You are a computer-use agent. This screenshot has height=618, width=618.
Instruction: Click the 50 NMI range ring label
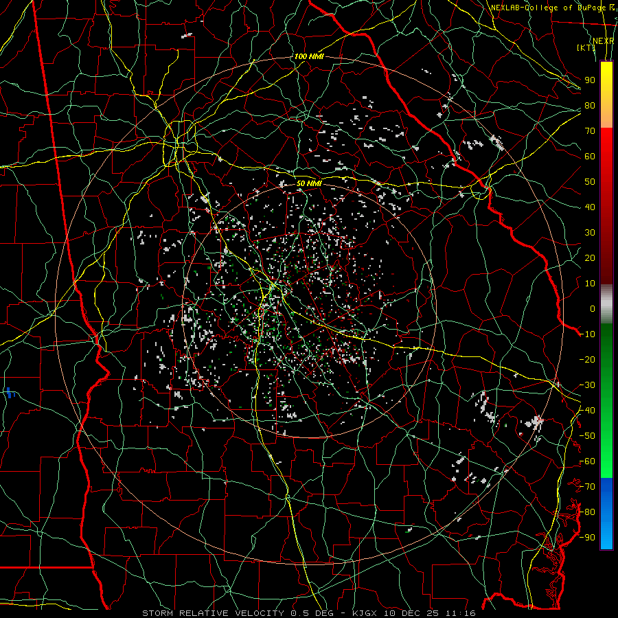(309, 183)
